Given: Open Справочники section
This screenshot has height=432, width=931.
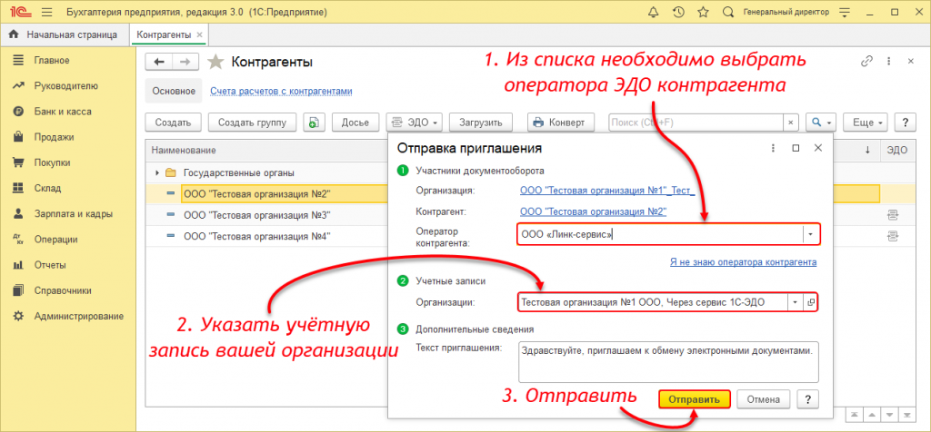Looking at the screenshot, I should tap(63, 290).
